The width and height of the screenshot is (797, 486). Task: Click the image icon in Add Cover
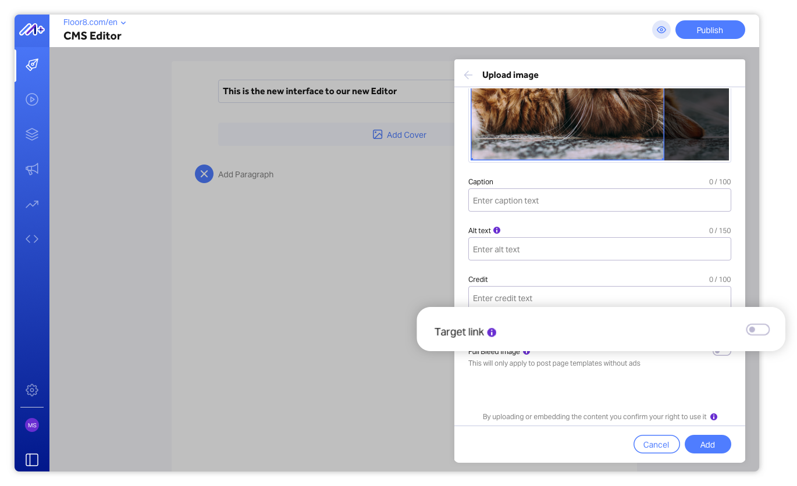(x=378, y=134)
